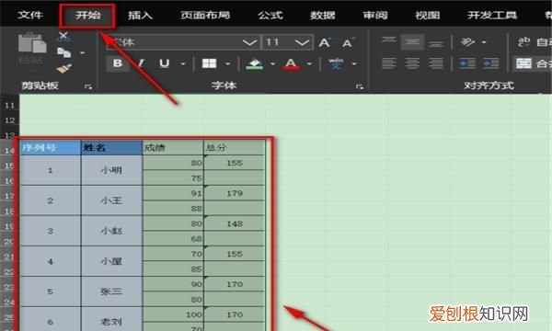Image resolution: width=552 pixels, height=331 pixels.
Task: Increase indent icon
Action: (490, 63)
